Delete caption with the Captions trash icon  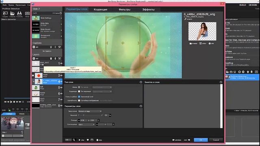[51, 47]
